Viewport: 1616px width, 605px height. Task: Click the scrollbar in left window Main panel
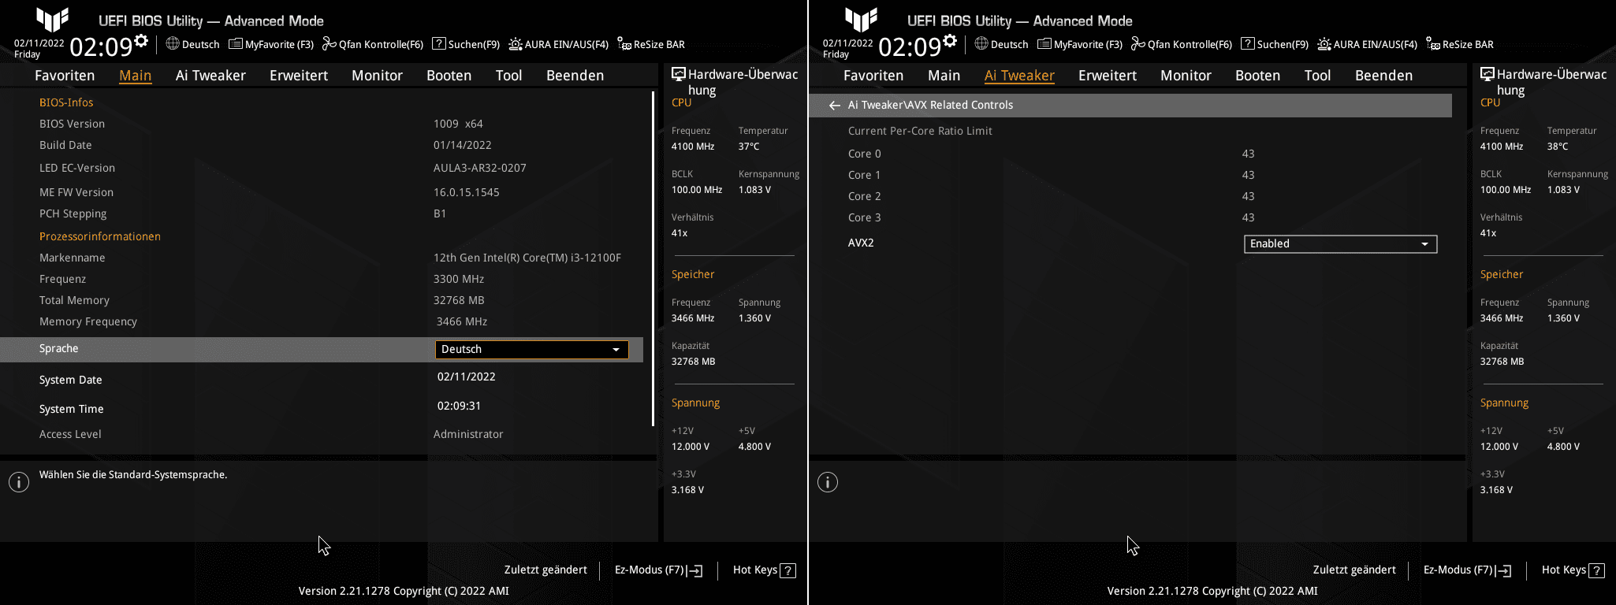coord(653,258)
